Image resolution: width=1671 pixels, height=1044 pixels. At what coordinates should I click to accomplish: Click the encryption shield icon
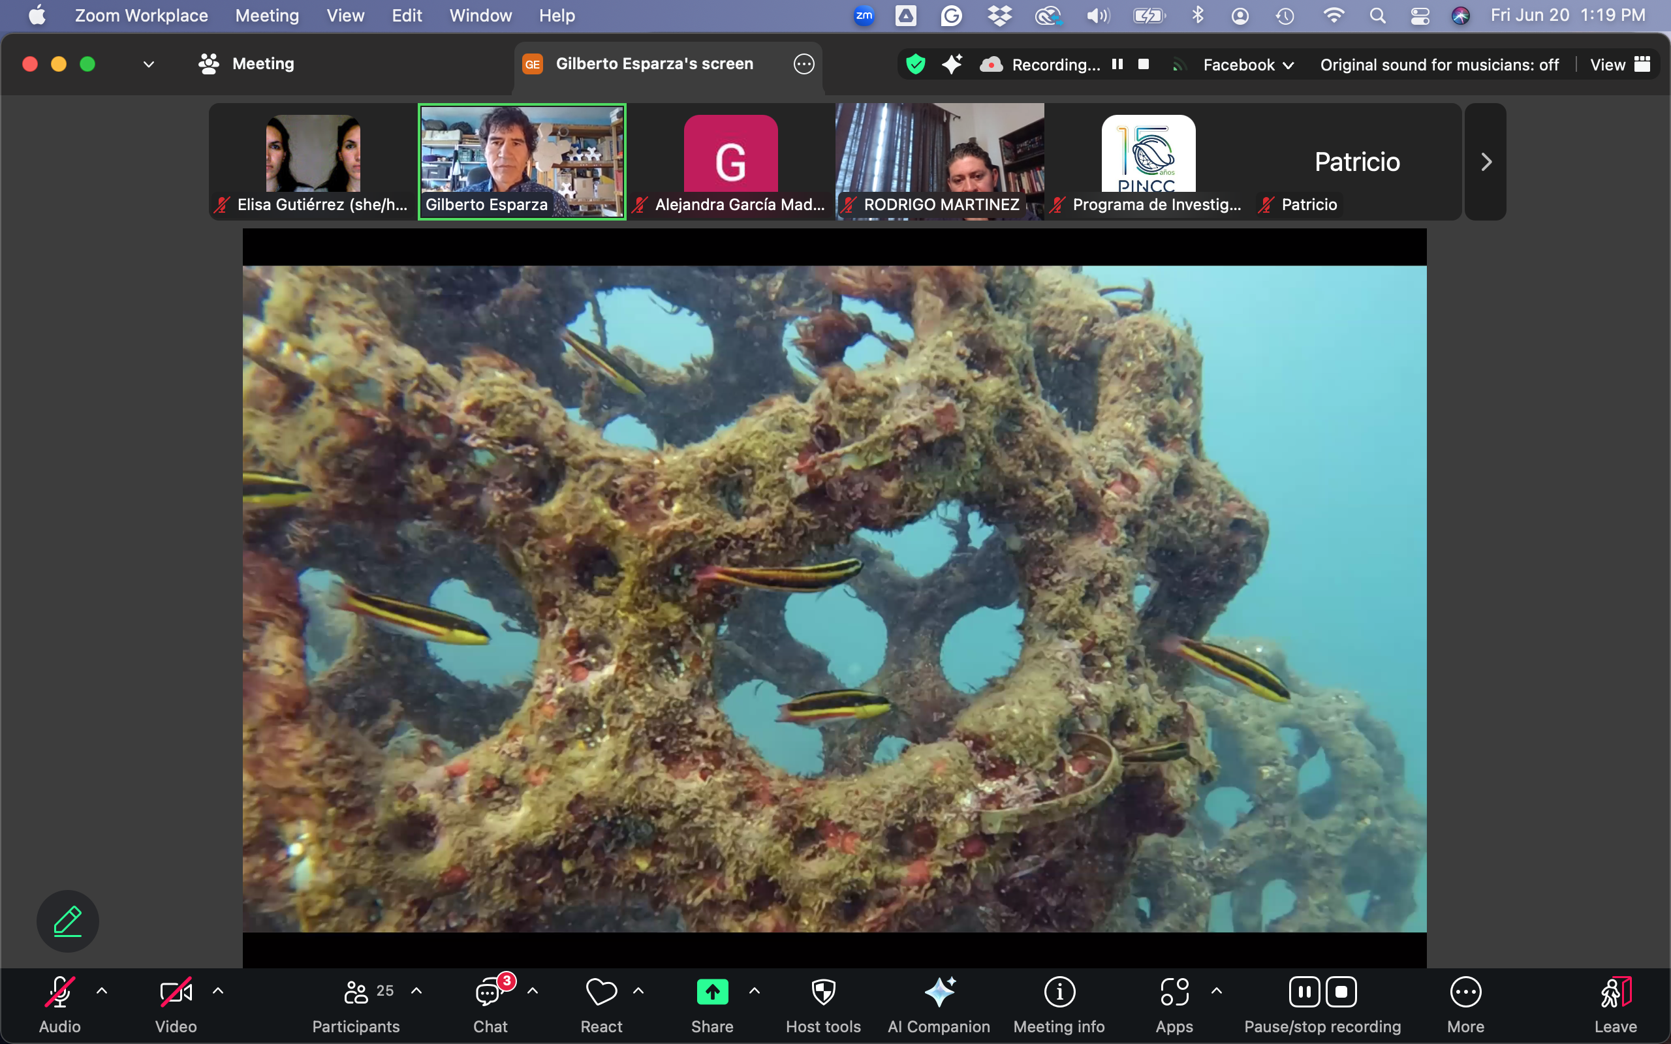(x=916, y=65)
